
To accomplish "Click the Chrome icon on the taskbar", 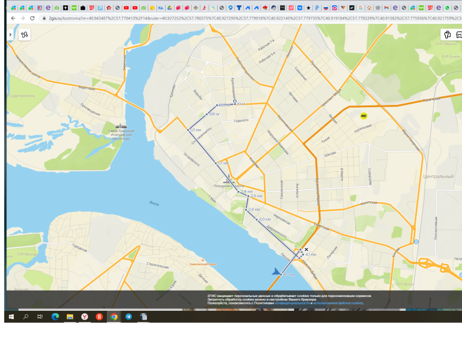I will coord(114,317).
